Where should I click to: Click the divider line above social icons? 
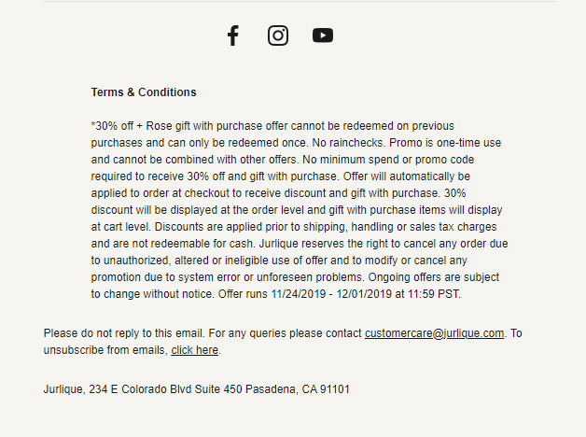pyautogui.click(x=300, y=1)
